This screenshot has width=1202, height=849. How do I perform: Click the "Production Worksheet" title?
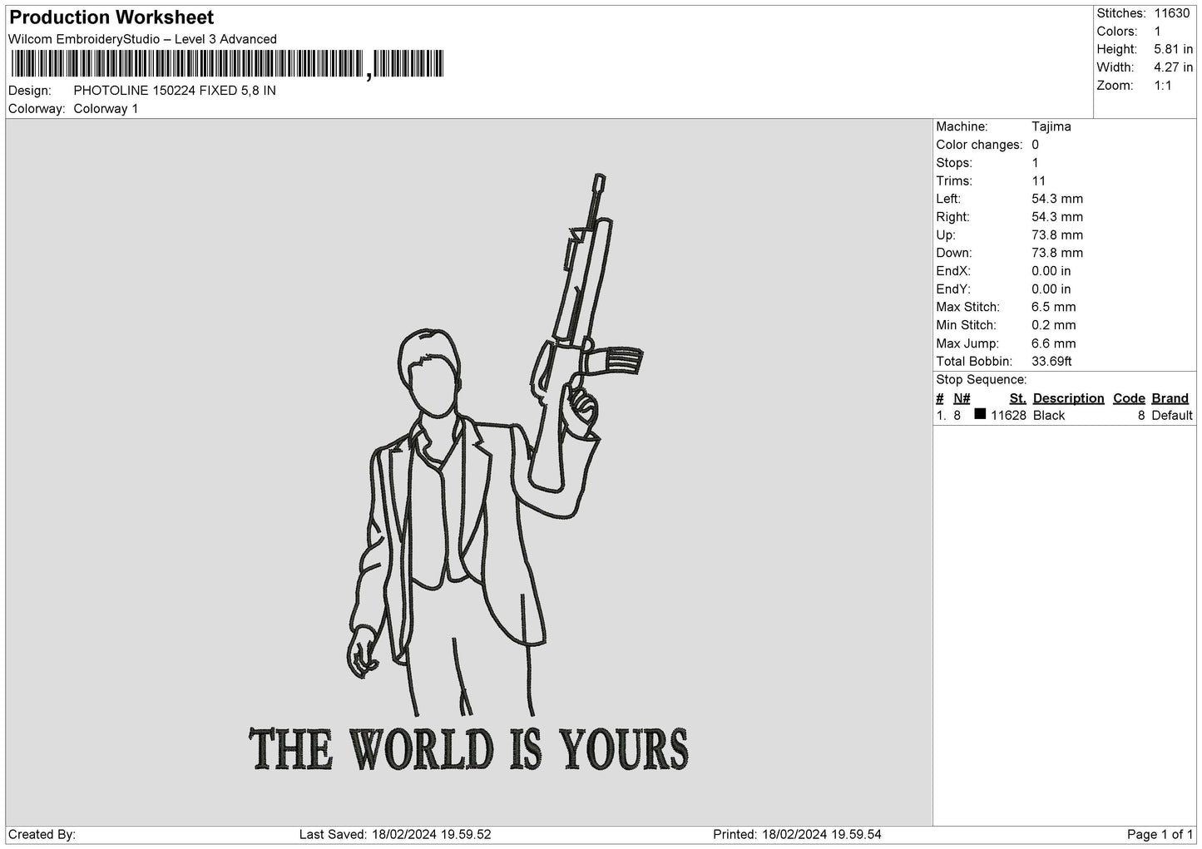(111, 17)
